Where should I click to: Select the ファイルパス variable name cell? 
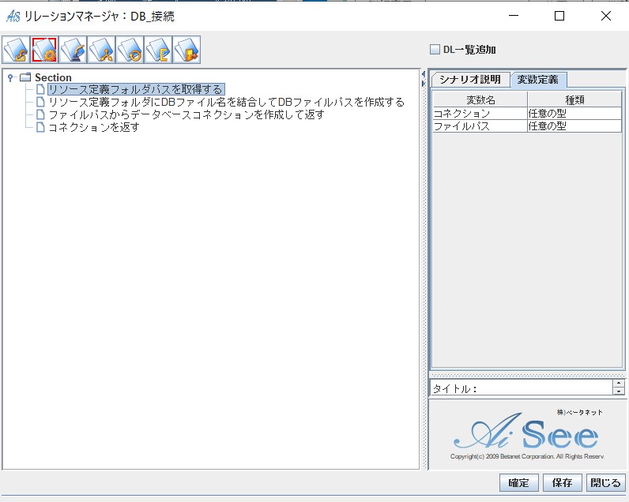click(480, 126)
